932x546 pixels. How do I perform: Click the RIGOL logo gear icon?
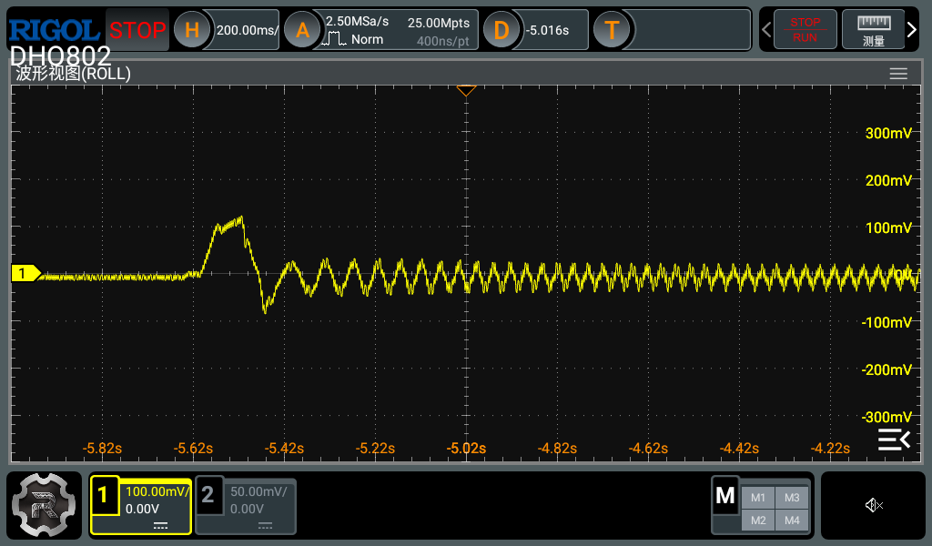click(44, 505)
